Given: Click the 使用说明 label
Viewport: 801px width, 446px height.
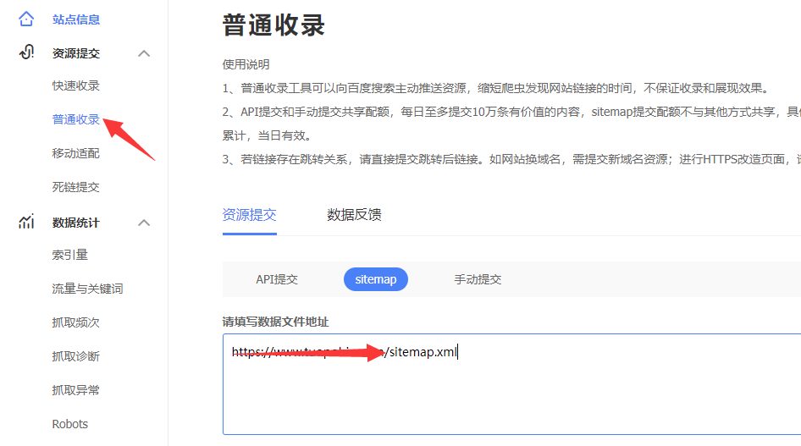Looking at the screenshot, I should pos(246,65).
